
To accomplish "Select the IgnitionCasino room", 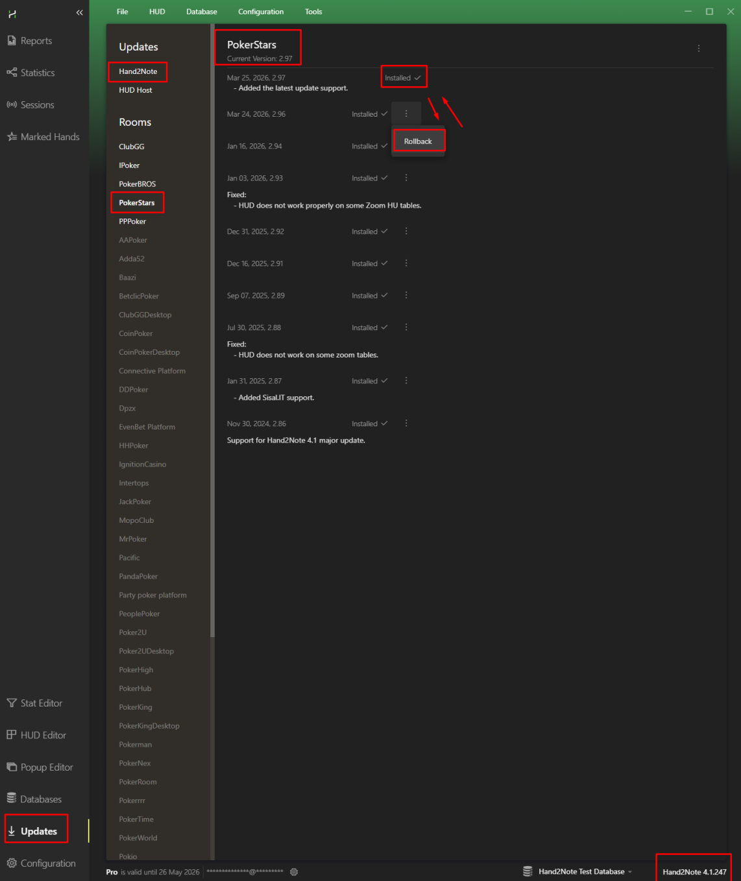I will [143, 465].
